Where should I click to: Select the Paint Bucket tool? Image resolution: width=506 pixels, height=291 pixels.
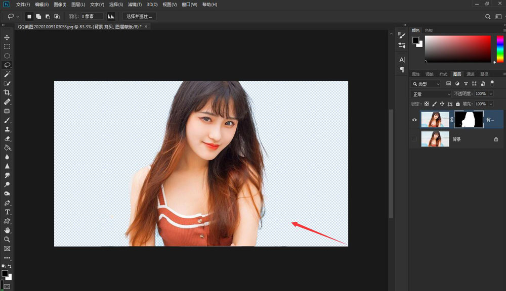[7, 148]
